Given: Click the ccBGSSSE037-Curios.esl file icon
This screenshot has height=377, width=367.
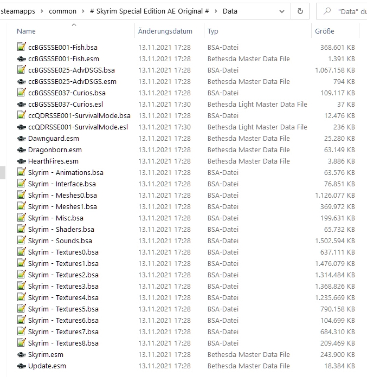Looking at the screenshot, I should [22, 104].
